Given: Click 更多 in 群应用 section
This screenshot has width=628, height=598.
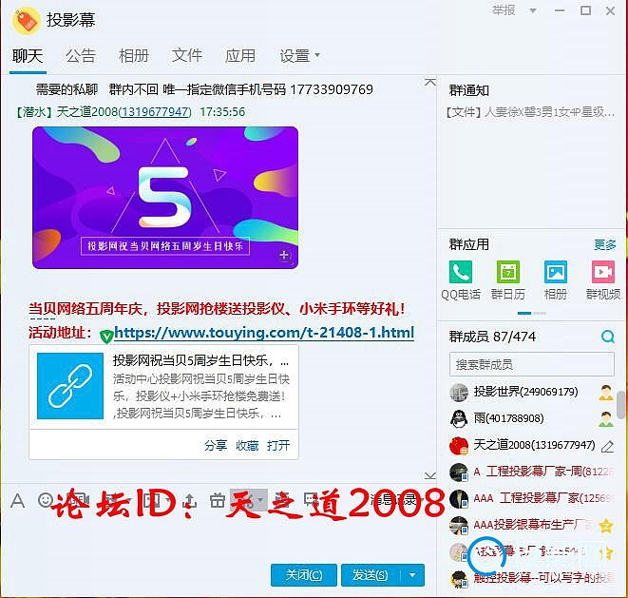Looking at the screenshot, I should 605,245.
